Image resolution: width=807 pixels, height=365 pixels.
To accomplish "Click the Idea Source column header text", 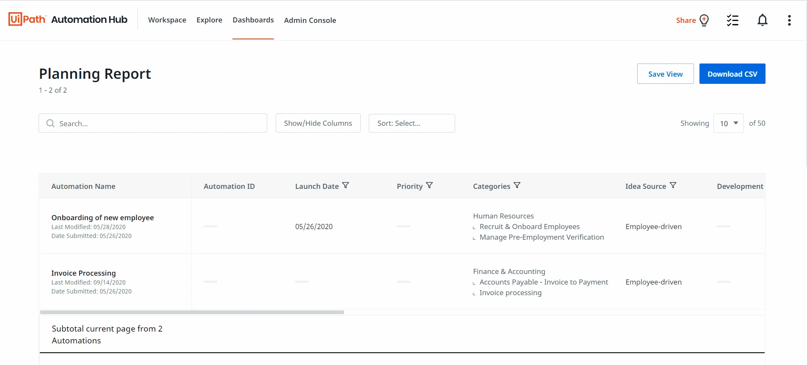I will click(646, 186).
